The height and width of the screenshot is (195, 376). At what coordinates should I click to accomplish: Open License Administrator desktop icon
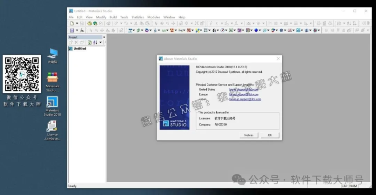pyautogui.click(x=52, y=130)
